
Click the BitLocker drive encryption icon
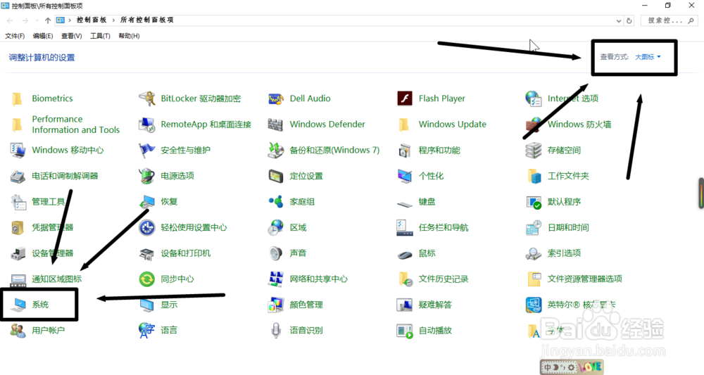(147, 98)
